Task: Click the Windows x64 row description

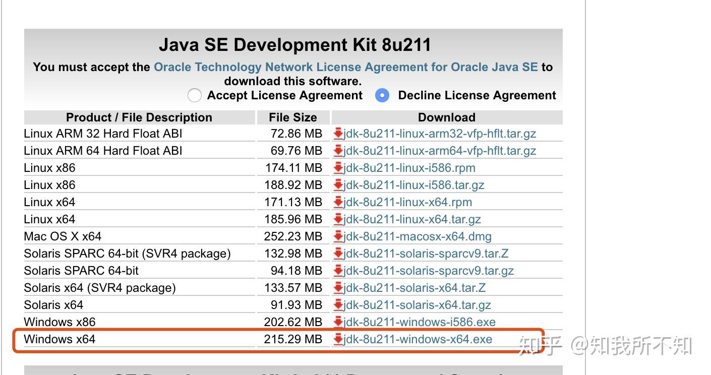Action: (60, 339)
